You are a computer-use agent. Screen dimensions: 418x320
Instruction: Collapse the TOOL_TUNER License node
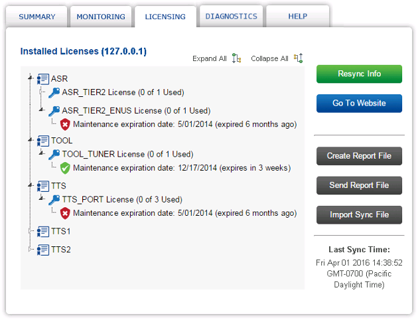pos(41,153)
